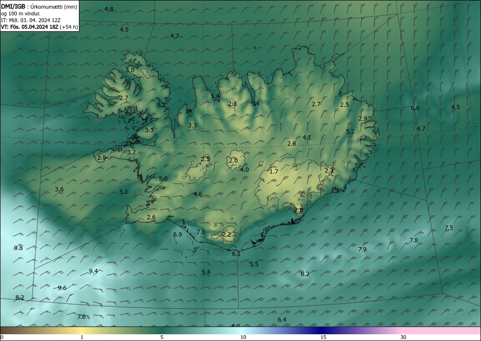Image resolution: width=481 pixels, height=341 pixels.
Task: Click the 7.9 value offshore southeast
Action: [362, 250]
